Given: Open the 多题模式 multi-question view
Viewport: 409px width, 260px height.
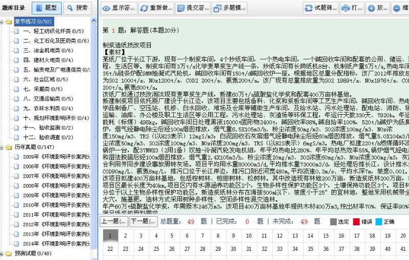Looking at the screenshot, I should 229,8.
